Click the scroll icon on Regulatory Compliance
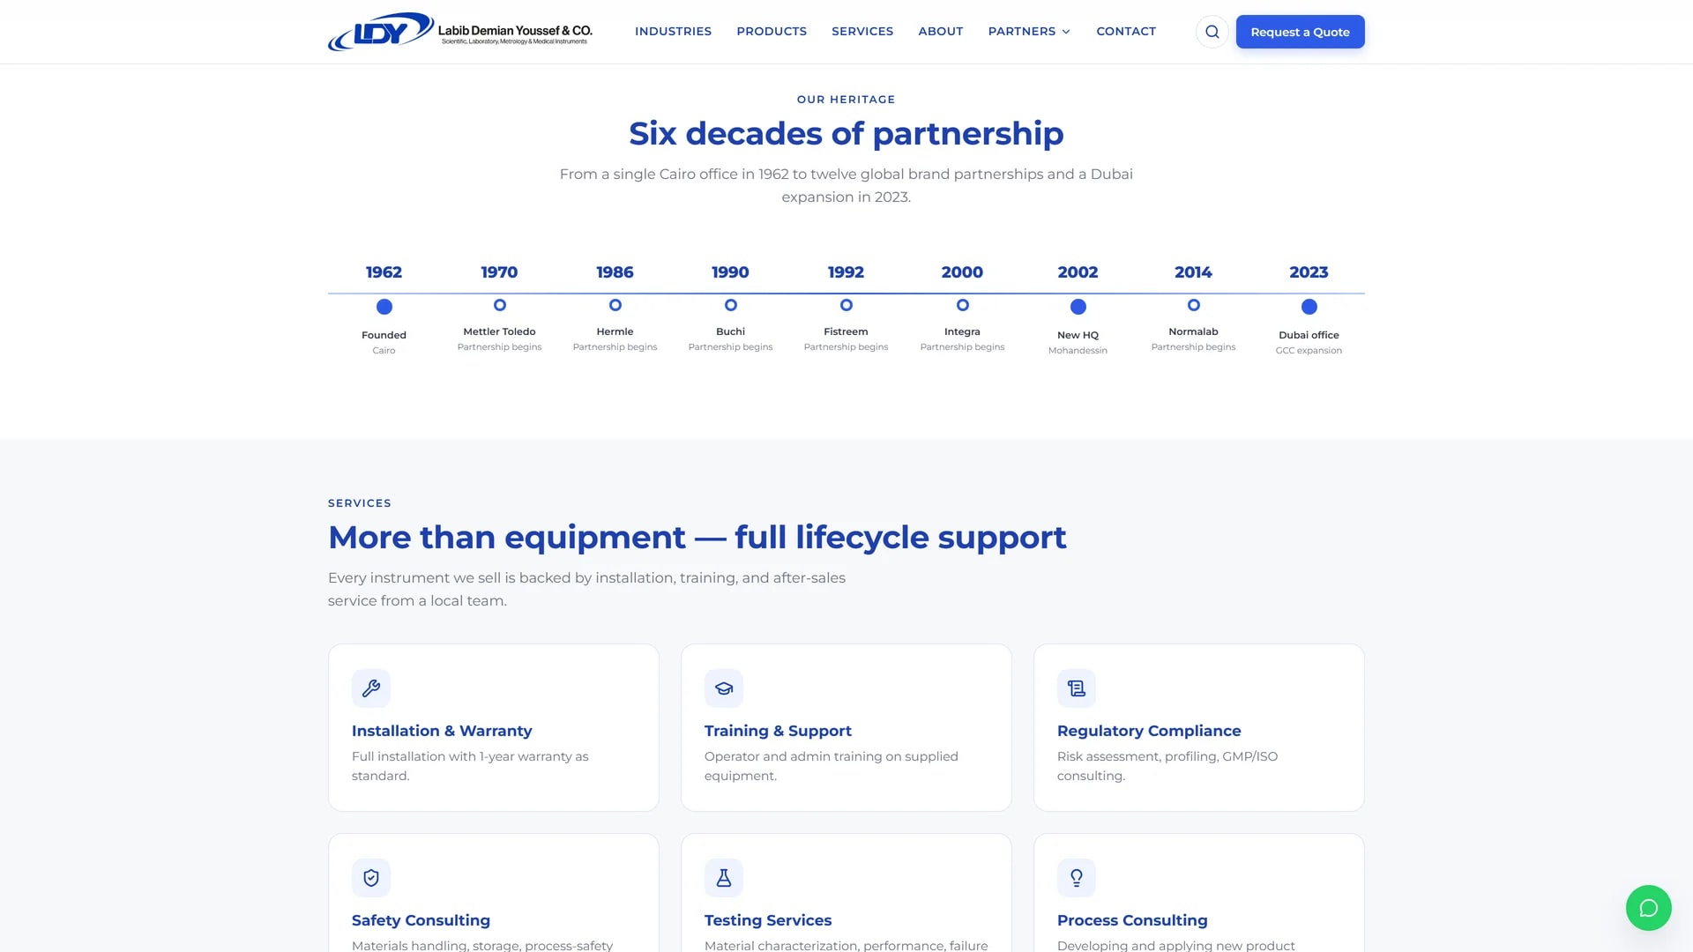1693x952 pixels. coord(1077,688)
